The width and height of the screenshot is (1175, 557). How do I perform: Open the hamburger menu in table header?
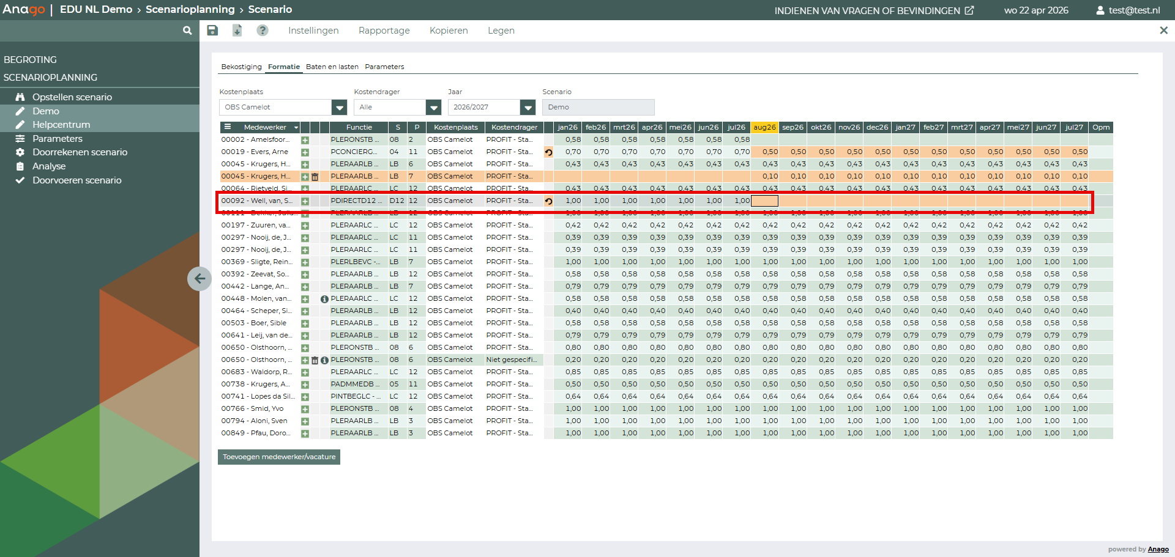pos(228,127)
